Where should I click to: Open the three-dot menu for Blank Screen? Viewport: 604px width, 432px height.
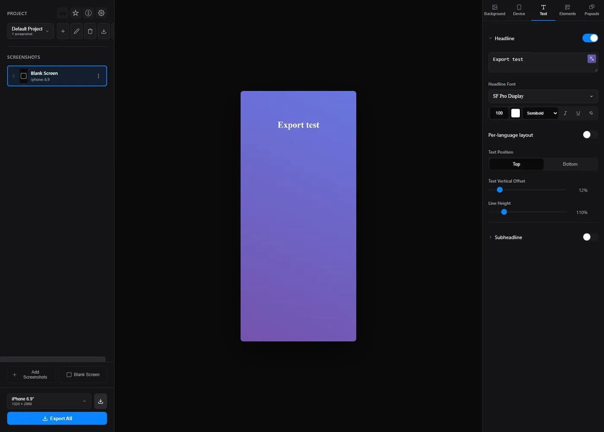coord(98,76)
